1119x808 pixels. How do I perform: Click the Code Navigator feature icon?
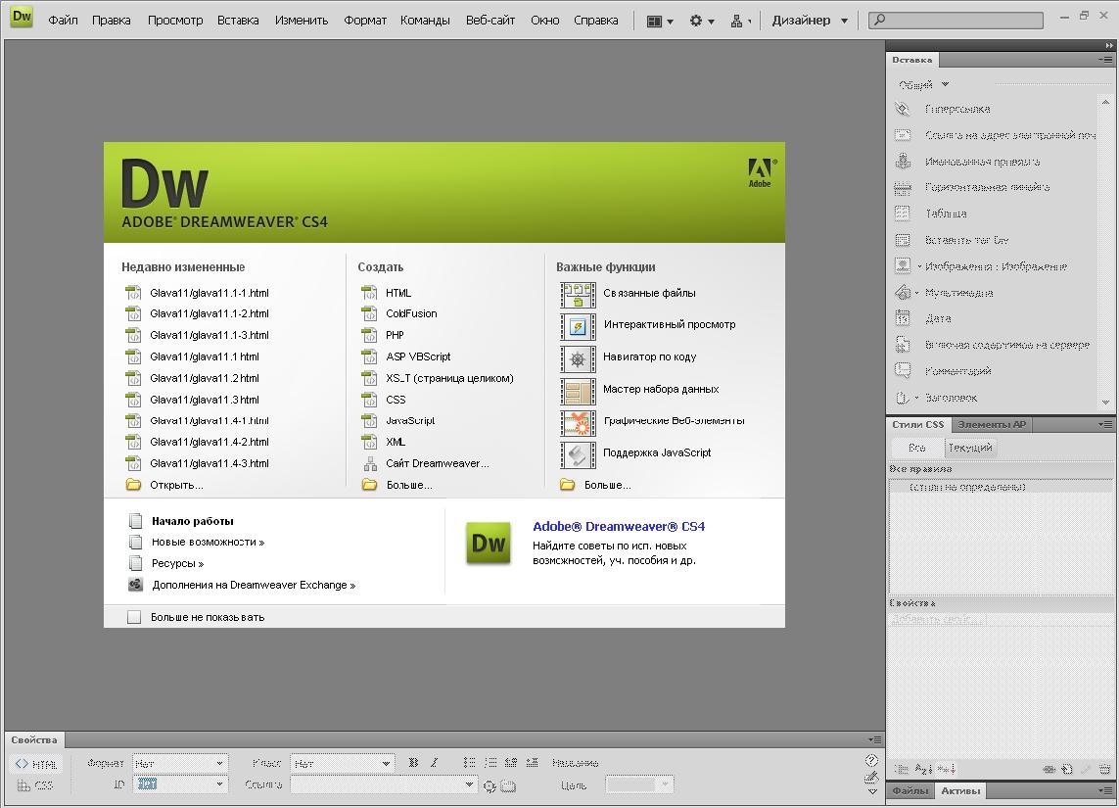578,358
